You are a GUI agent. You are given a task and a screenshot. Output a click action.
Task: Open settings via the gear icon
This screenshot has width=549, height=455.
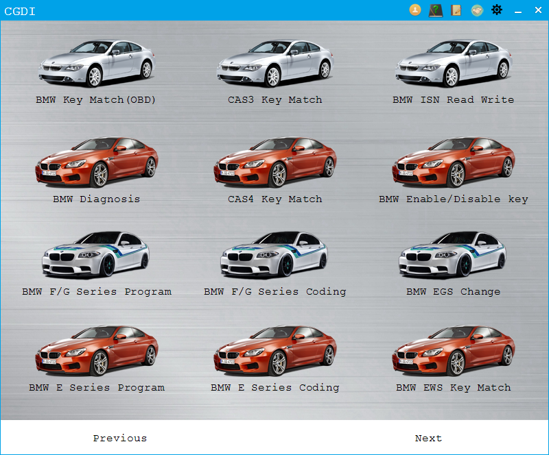(497, 10)
